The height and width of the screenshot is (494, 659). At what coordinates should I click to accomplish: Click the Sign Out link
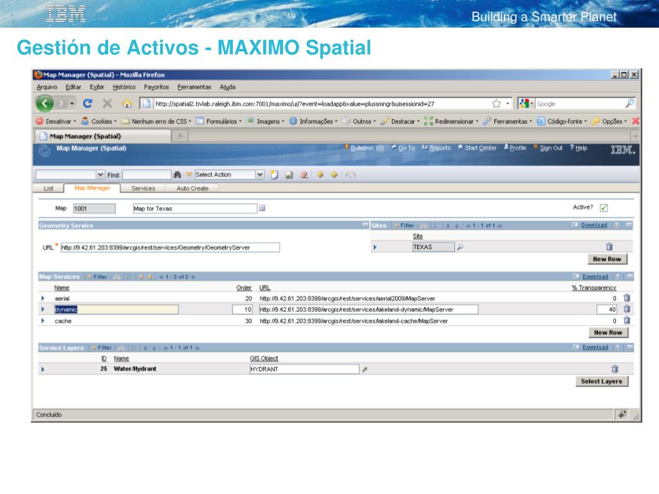pos(551,148)
